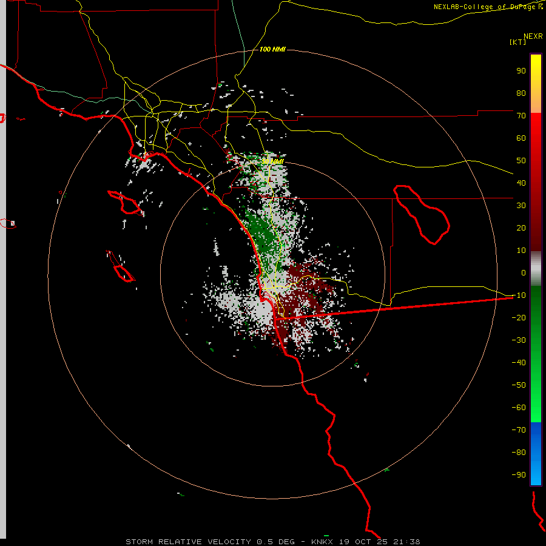This screenshot has width=546, height=546.
Task: Click the -60 value on the velocity scale
Action: (x=519, y=408)
